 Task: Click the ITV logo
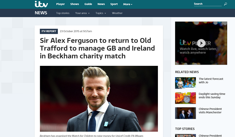coord(41,4)
